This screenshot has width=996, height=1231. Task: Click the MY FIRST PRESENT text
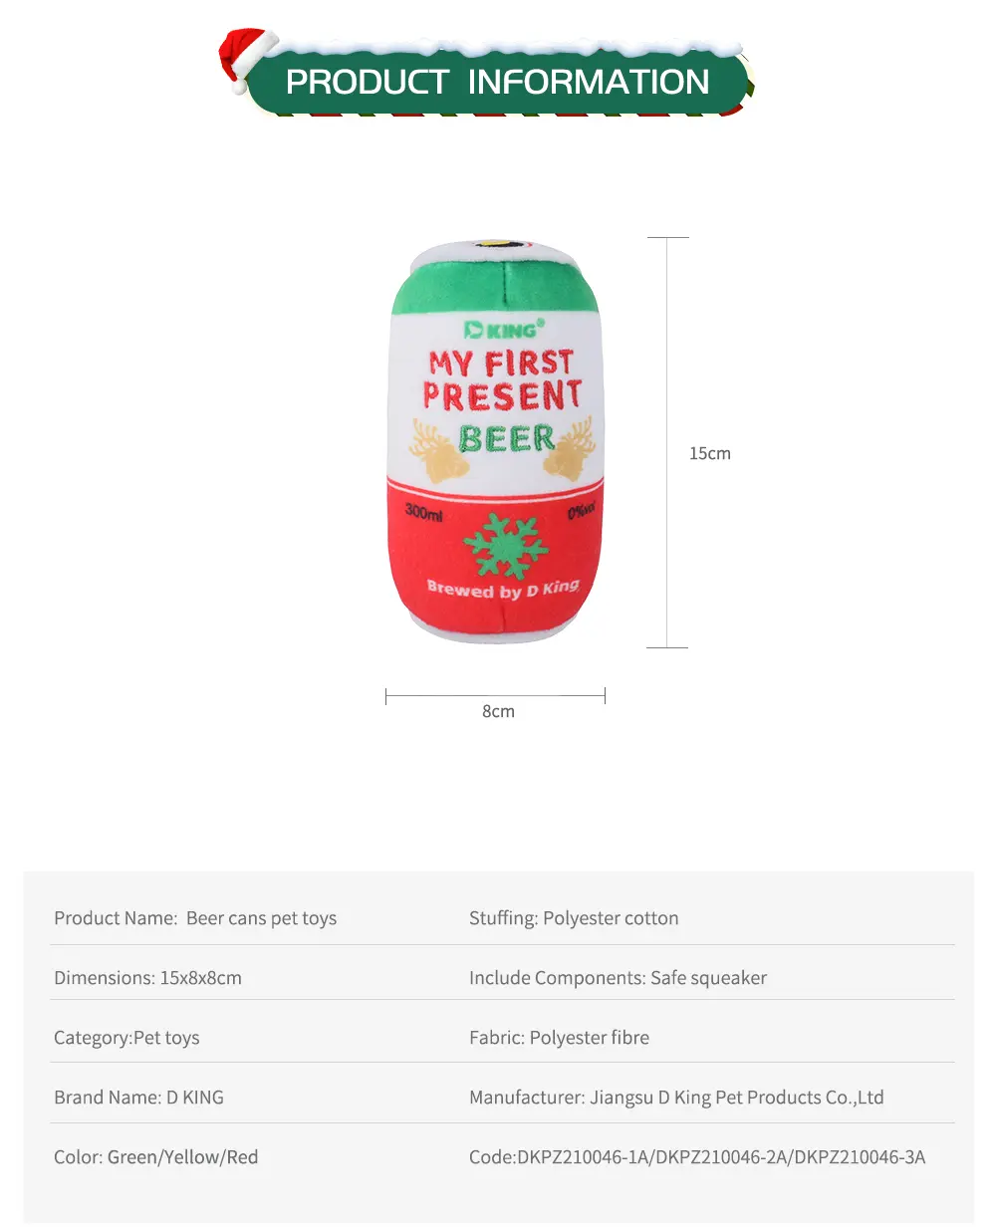coord(502,379)
